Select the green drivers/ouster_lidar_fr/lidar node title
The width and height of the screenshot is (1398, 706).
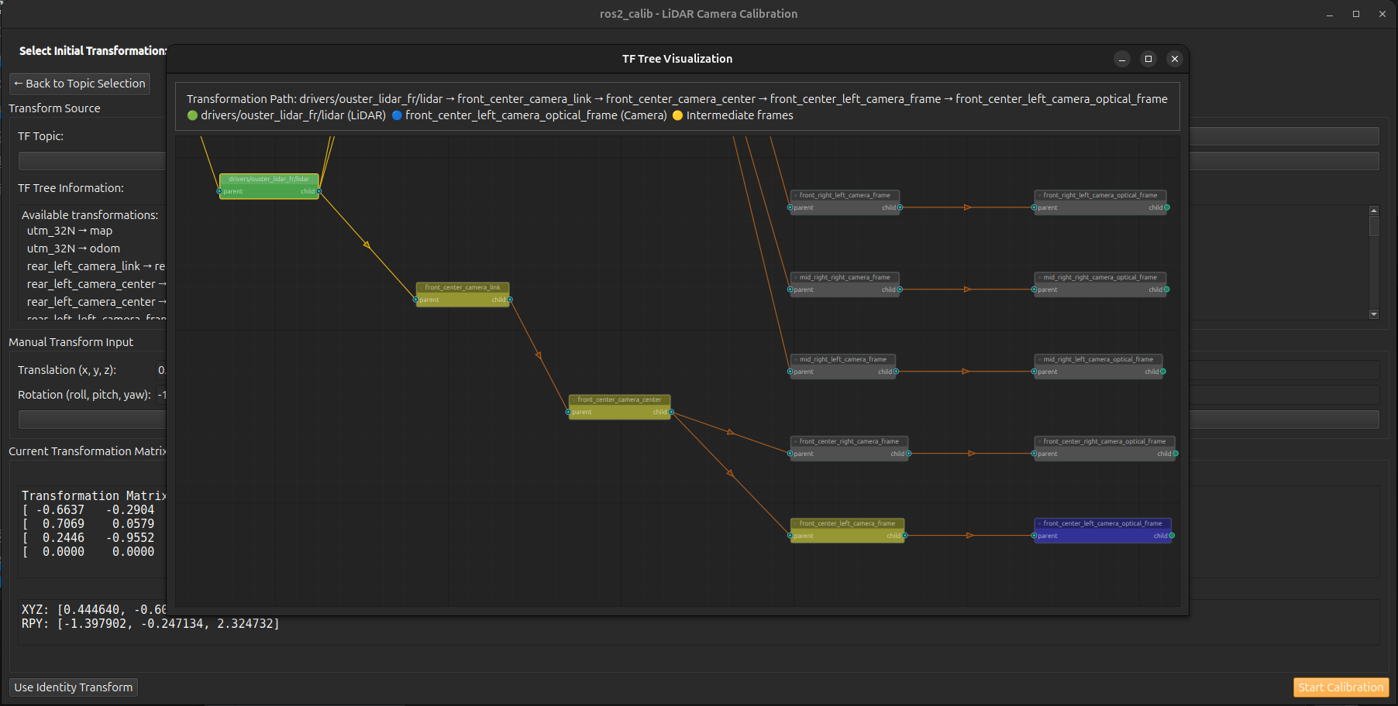pyautogui.click(x=269, y=179)
